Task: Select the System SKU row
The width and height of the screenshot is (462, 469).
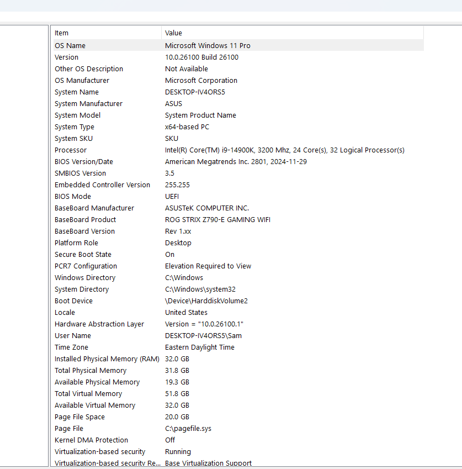Action: [x=238, y=139]
